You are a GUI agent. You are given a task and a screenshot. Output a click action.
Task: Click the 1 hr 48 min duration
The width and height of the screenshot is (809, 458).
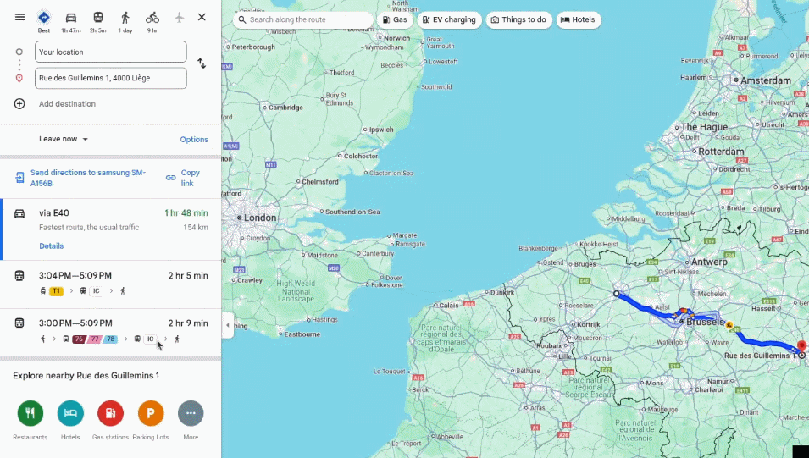point(186,213)
